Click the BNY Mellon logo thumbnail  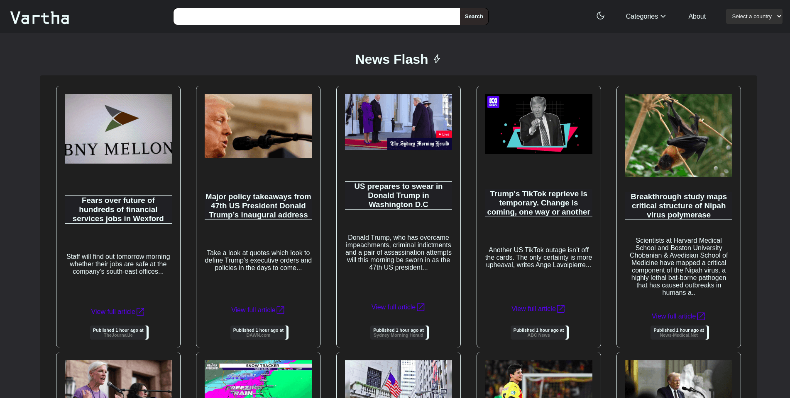coord(118,129)
